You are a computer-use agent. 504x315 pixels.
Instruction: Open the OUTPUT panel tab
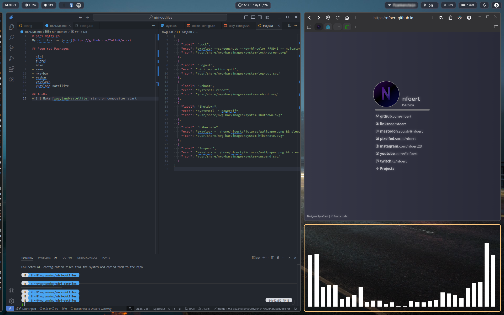click(67, 258)
